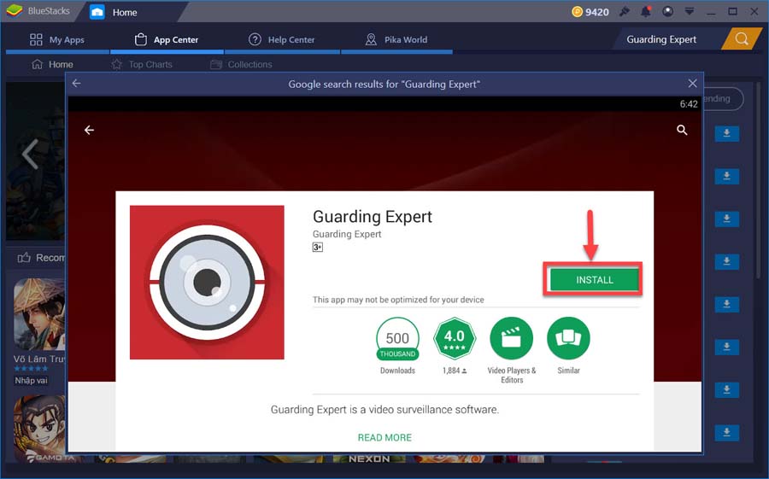Click the previous banner arrow on left
Screen dimensions: 769x479
click(30, 154)
